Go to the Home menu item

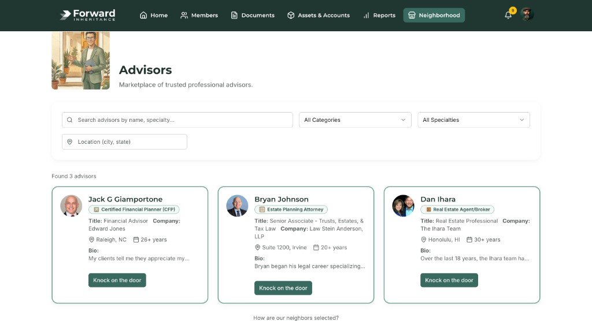[x=154, y=16]
